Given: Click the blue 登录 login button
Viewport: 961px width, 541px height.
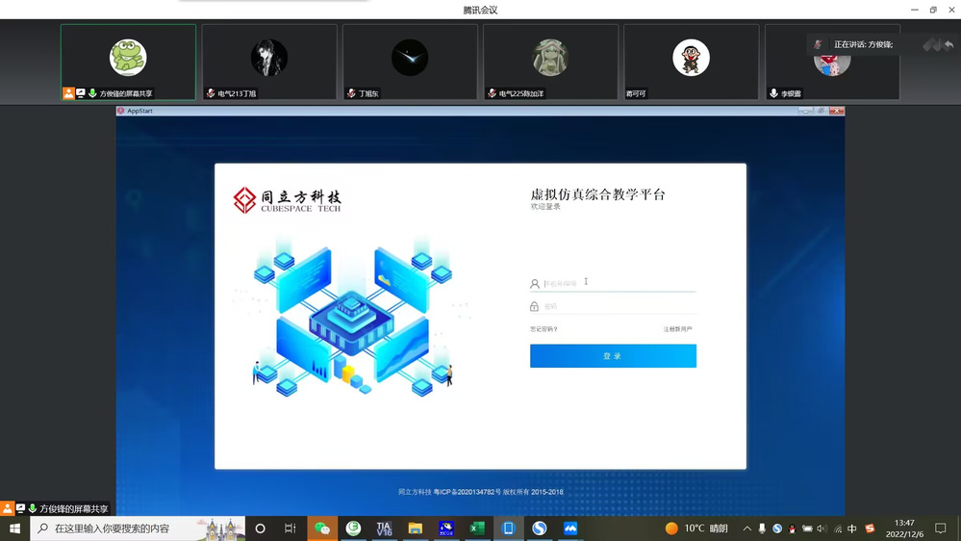Looking at the screenshot, I should click(x=613, y=356).
